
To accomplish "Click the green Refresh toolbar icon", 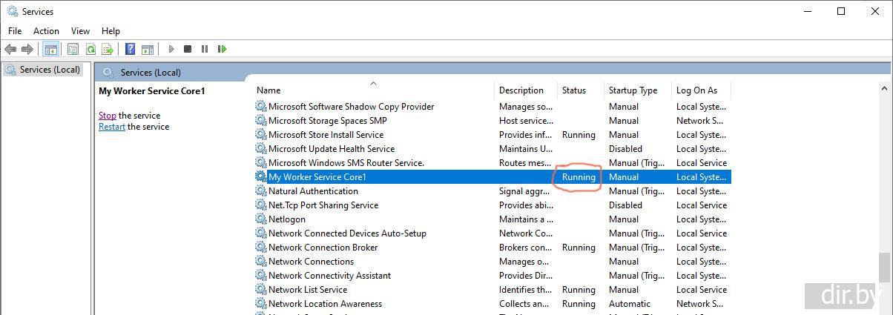I will tap(90, 49).
